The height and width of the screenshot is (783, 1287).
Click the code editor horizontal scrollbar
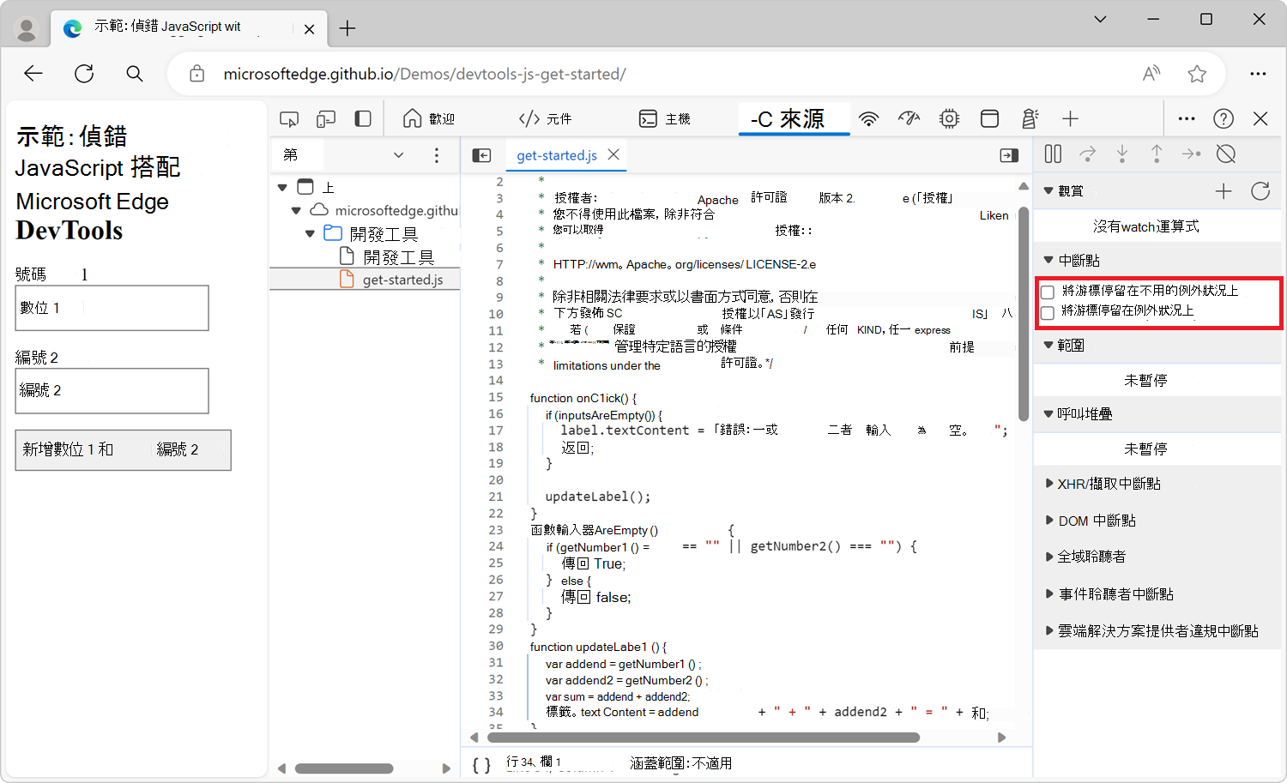(704, 738)
